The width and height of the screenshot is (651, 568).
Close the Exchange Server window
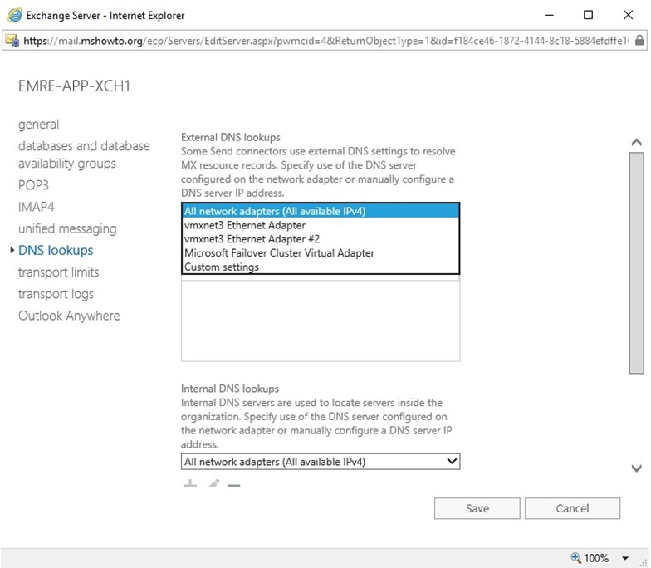(628, 15)
